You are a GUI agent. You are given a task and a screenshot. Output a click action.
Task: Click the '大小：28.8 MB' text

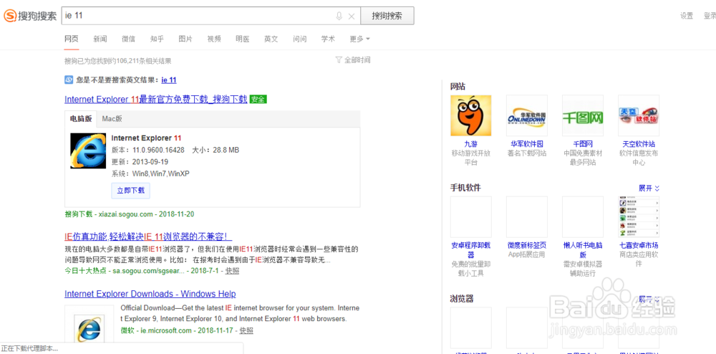[216, 150]
